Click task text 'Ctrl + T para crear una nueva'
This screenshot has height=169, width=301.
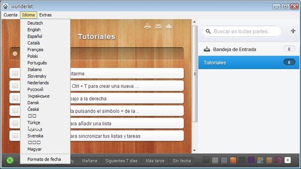click(x=106, y=86)
